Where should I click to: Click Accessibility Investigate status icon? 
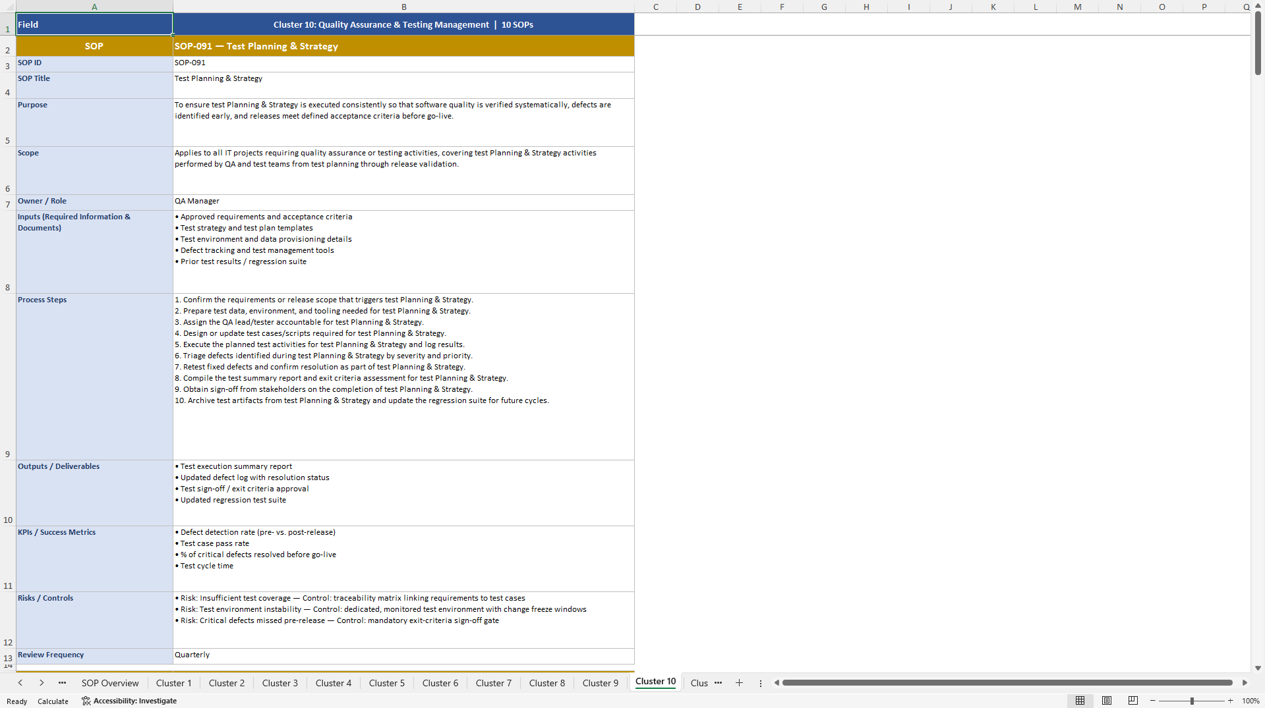pos(86,701)
